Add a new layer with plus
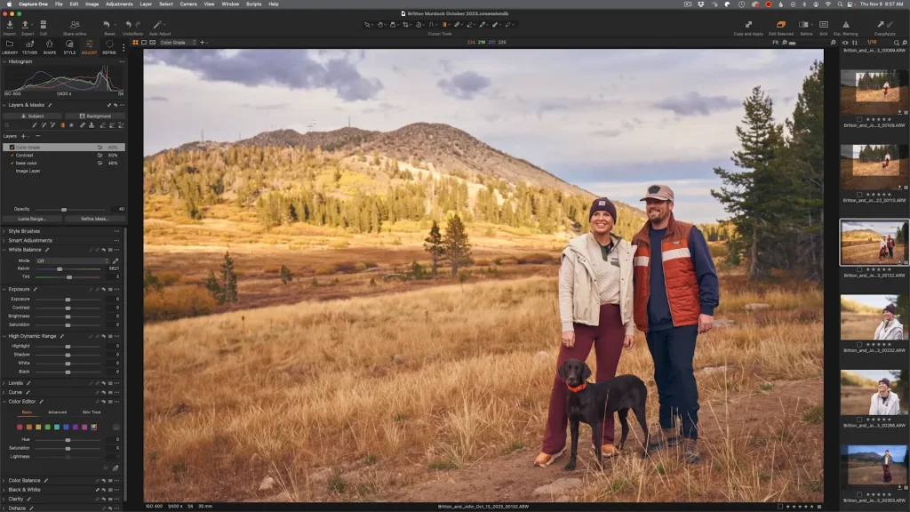The width and height of the screenshot is (910, 512). [24, 136]
